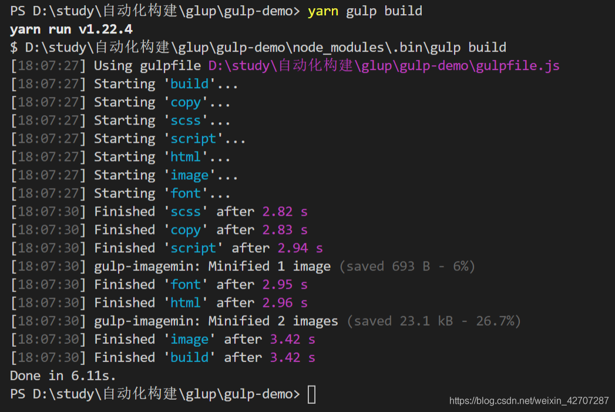Click the Starting 'script' task name

coord(193,139)
